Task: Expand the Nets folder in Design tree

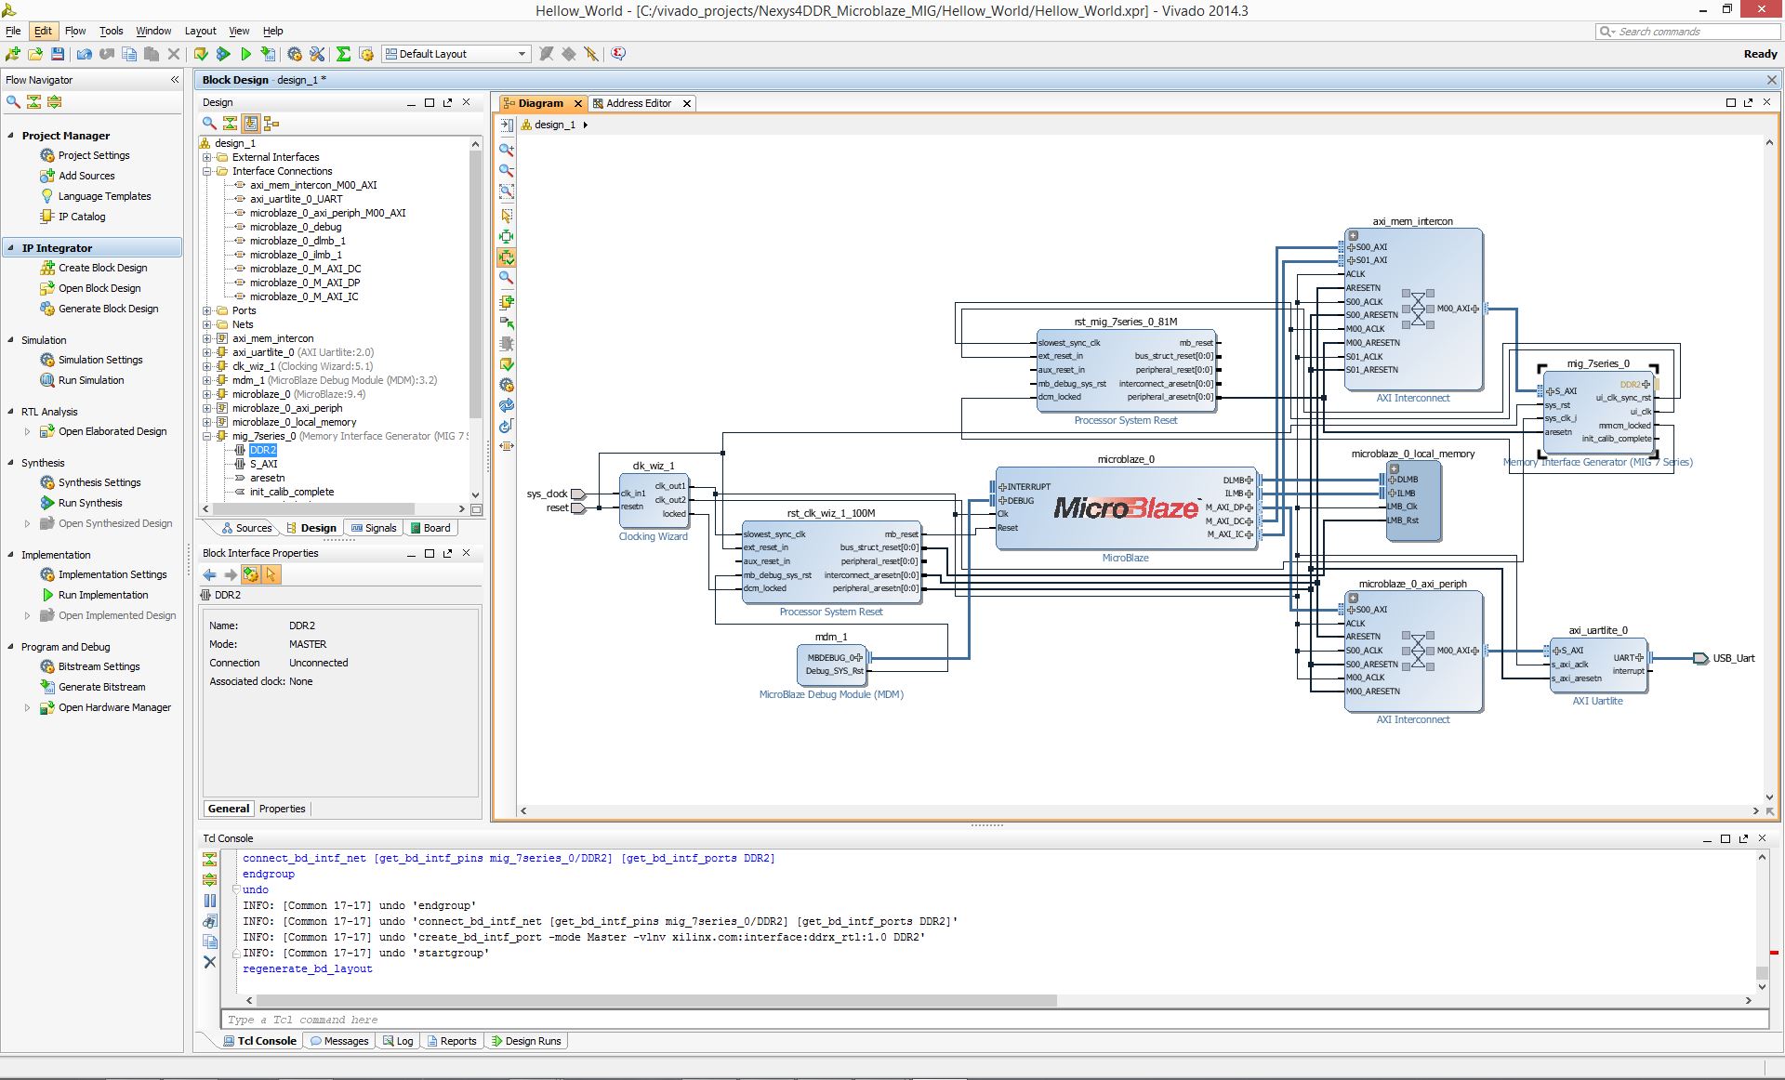Action: tap(207, 324)
